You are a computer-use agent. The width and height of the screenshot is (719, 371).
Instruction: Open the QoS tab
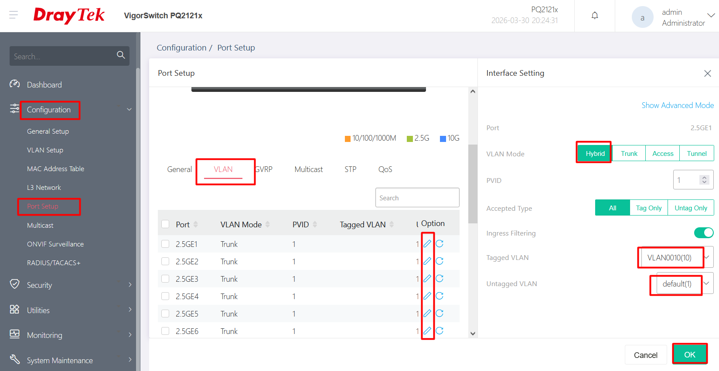click(385, 169)
